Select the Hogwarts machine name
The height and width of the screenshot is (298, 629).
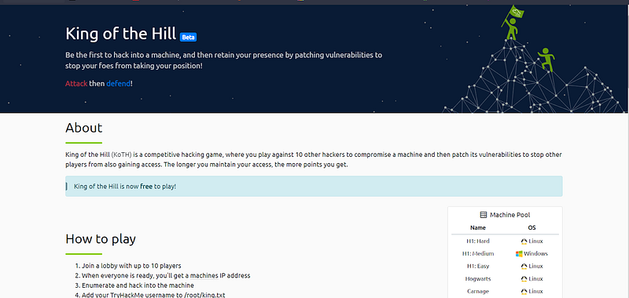click(x=478, y=279)
